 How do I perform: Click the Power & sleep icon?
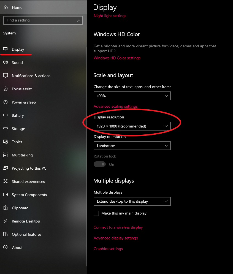6,102
